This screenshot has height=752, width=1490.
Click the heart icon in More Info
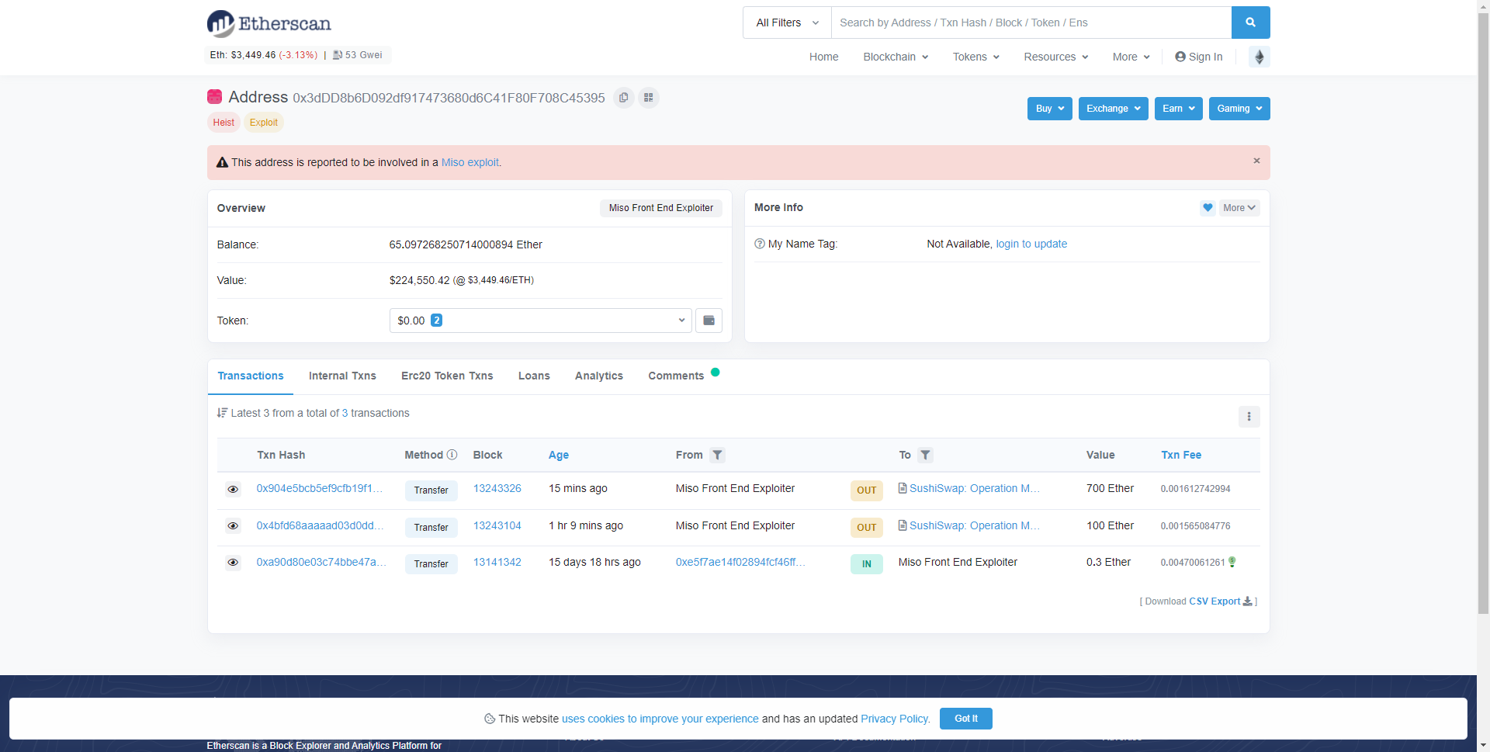1207,208
